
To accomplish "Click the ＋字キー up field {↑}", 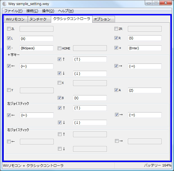I will (90, 59).
